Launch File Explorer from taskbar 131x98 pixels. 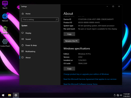coord(9,95)
